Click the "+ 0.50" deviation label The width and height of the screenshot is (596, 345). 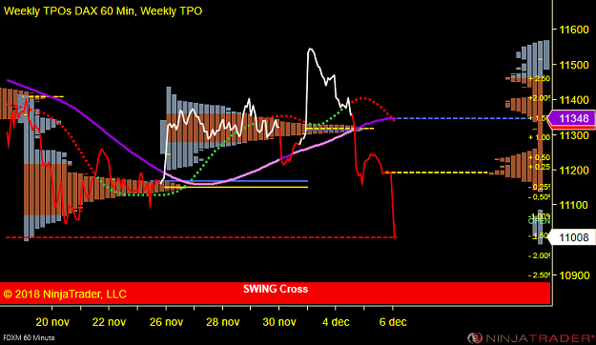pos(540,157)
